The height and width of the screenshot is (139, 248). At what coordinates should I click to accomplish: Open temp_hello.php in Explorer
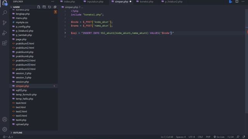click(x=24, y=99)
